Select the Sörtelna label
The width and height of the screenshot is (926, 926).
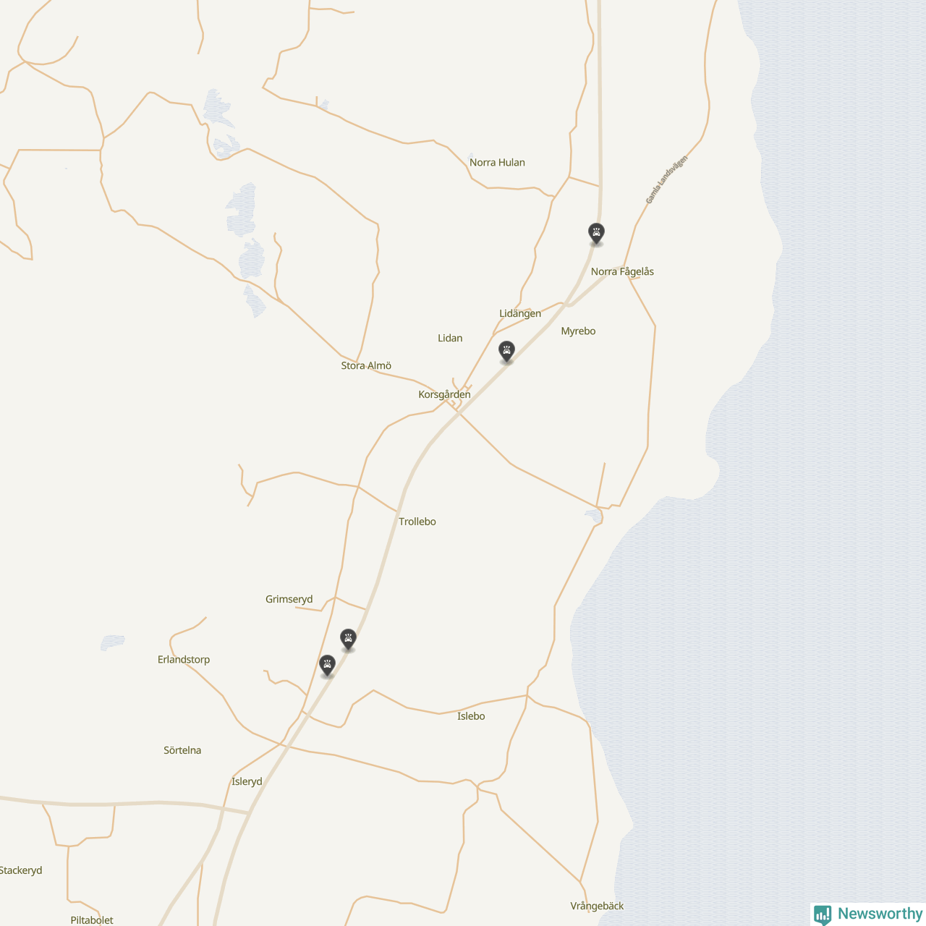182,751
